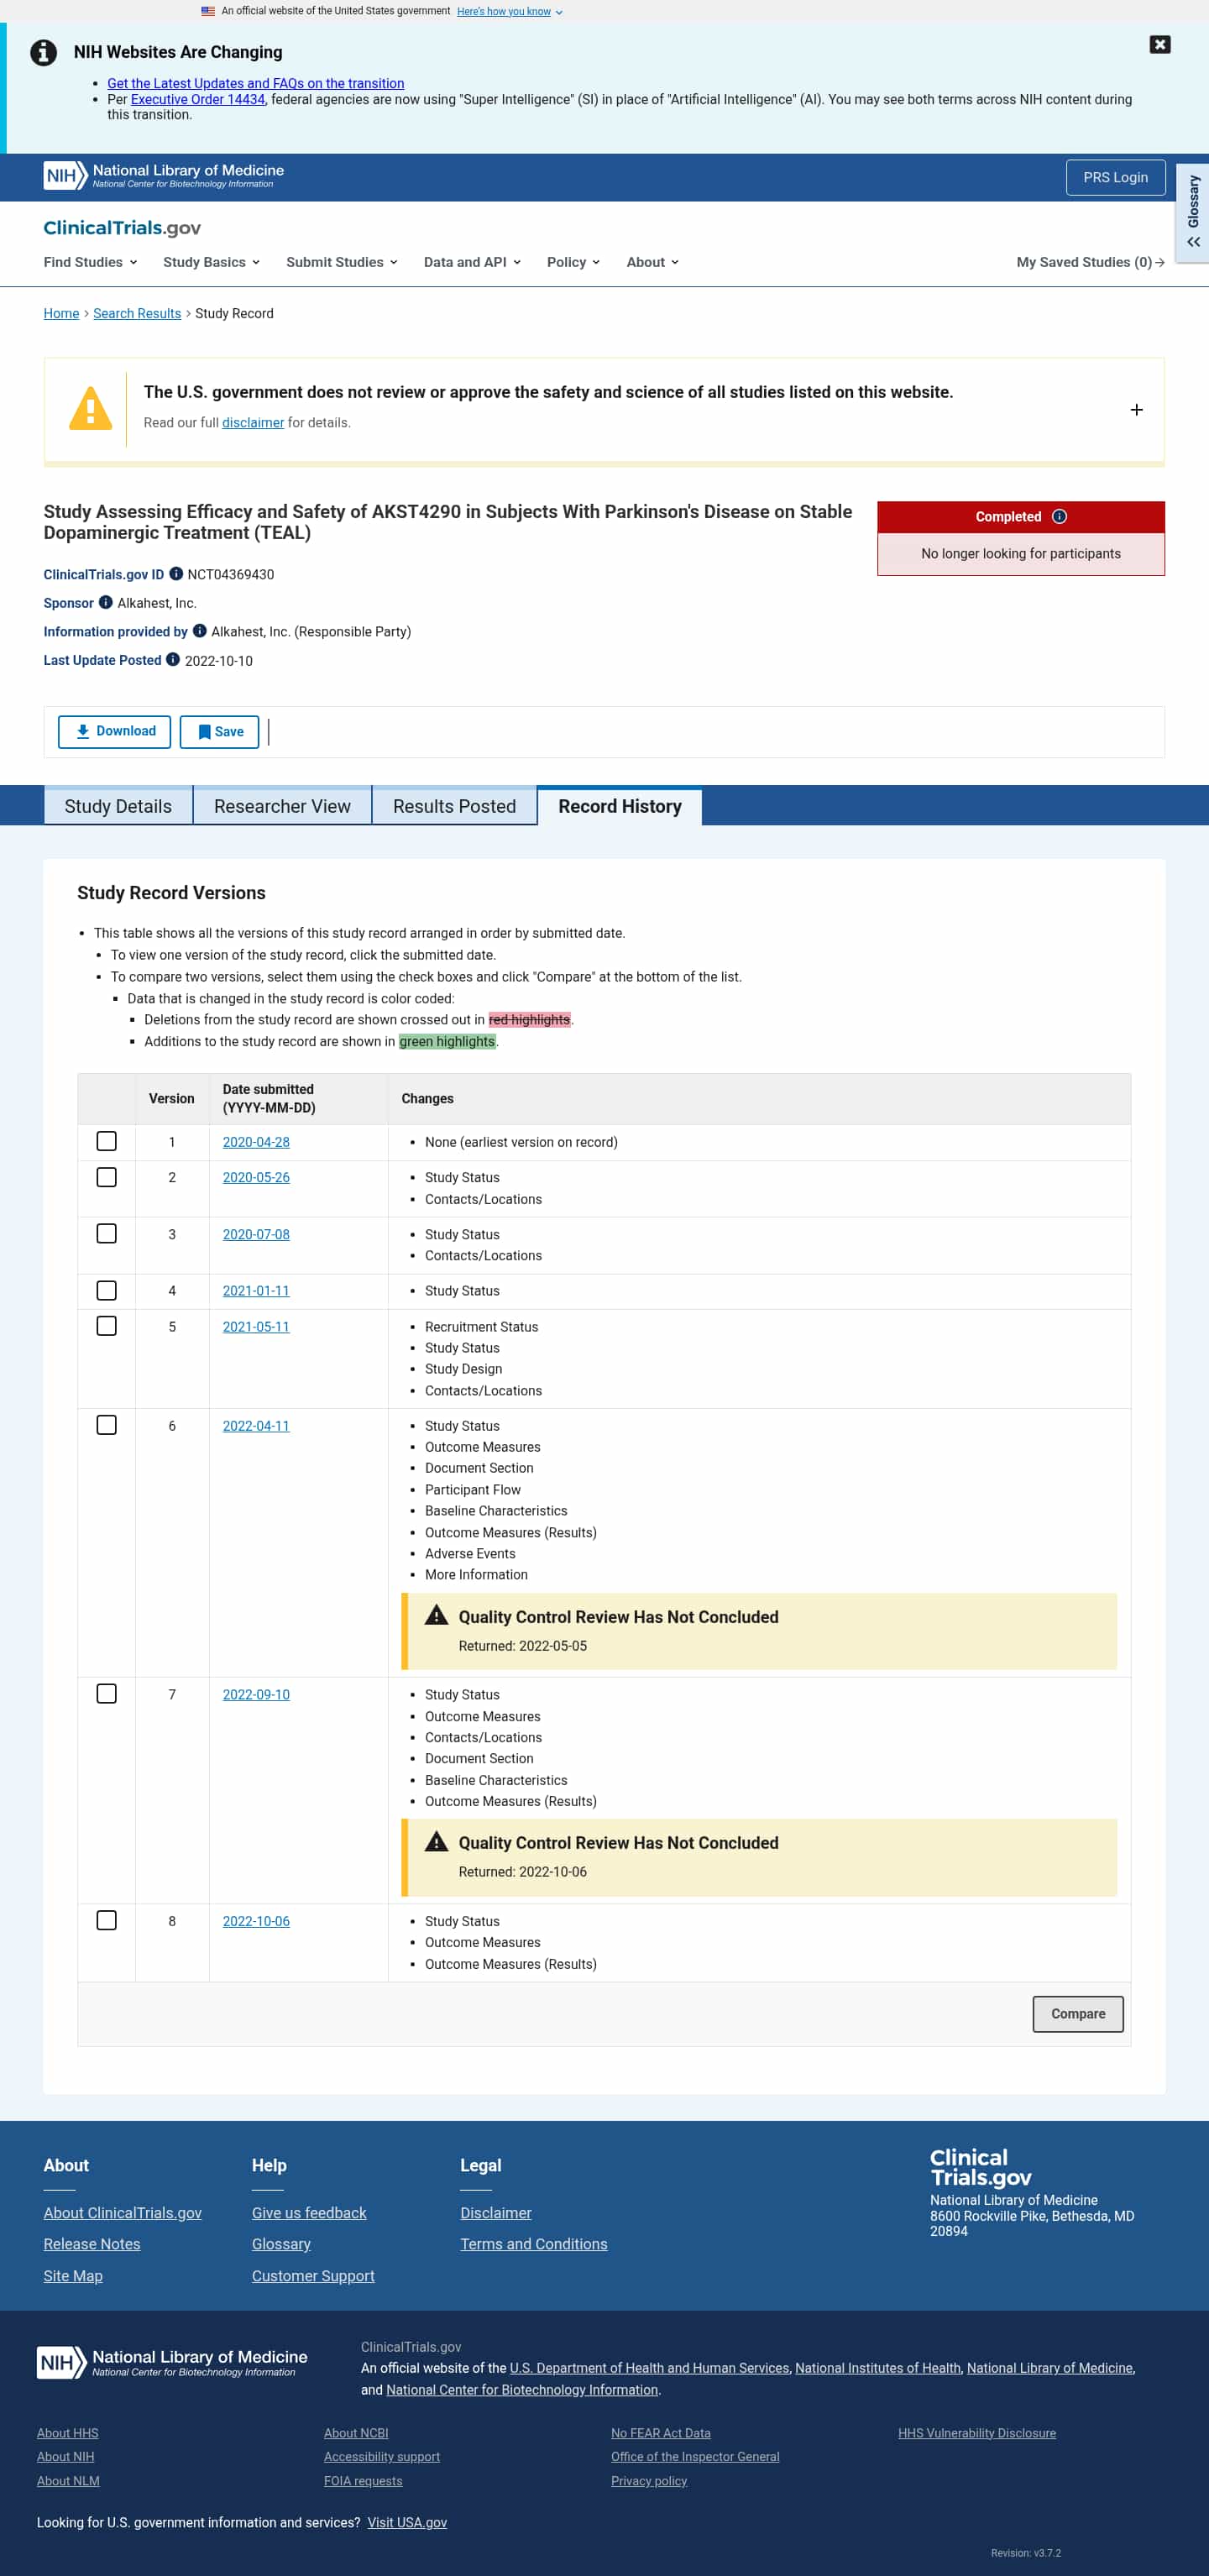Open the disclaimer link in warning box
This screenshot has height=2576, width=1209.
[x=253, y=423]
